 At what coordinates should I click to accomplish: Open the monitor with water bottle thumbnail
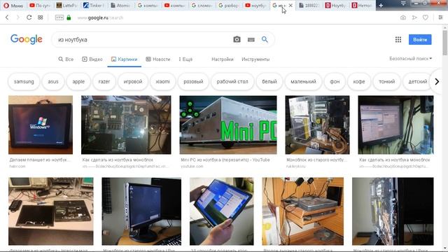click(395, 125)
